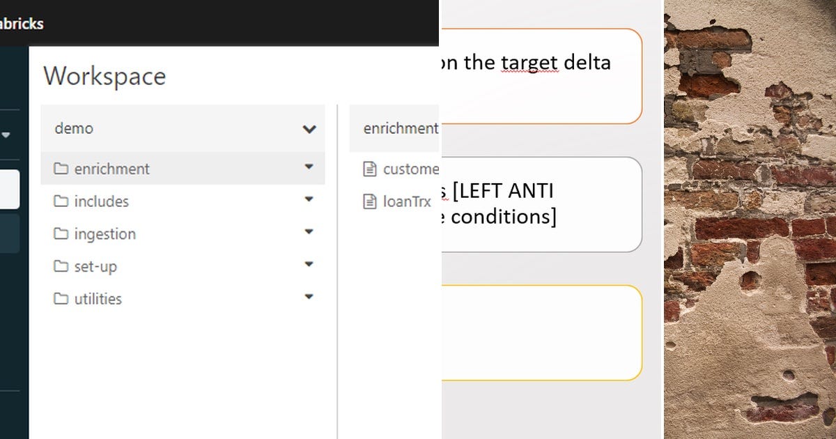Click the set-up folder icon

tap(61, 266)
